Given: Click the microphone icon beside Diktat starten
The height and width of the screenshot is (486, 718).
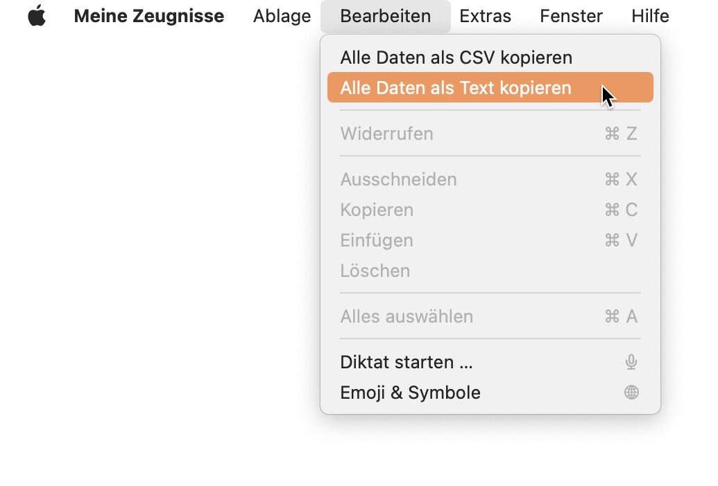Looking at the screenshot, I should coord(631,362).
